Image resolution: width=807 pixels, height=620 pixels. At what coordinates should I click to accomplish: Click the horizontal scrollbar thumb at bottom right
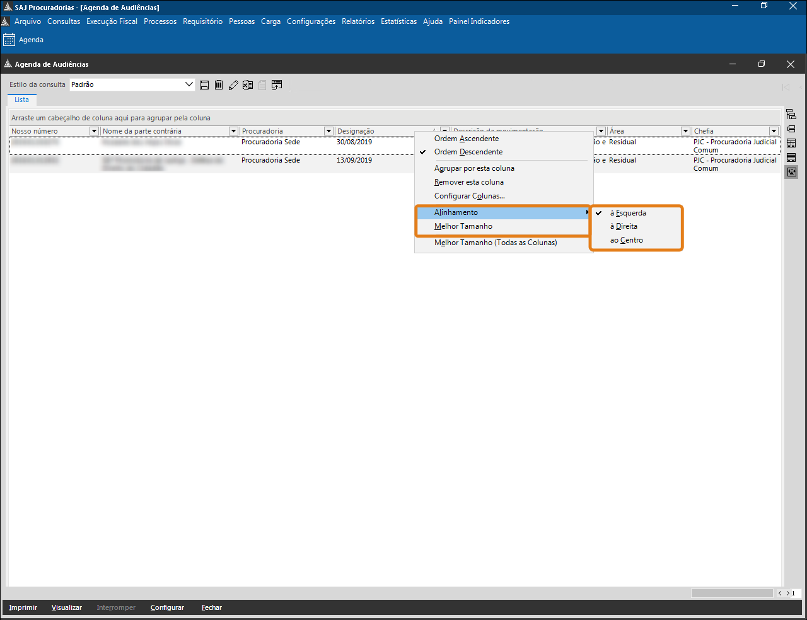coord(732,594)
